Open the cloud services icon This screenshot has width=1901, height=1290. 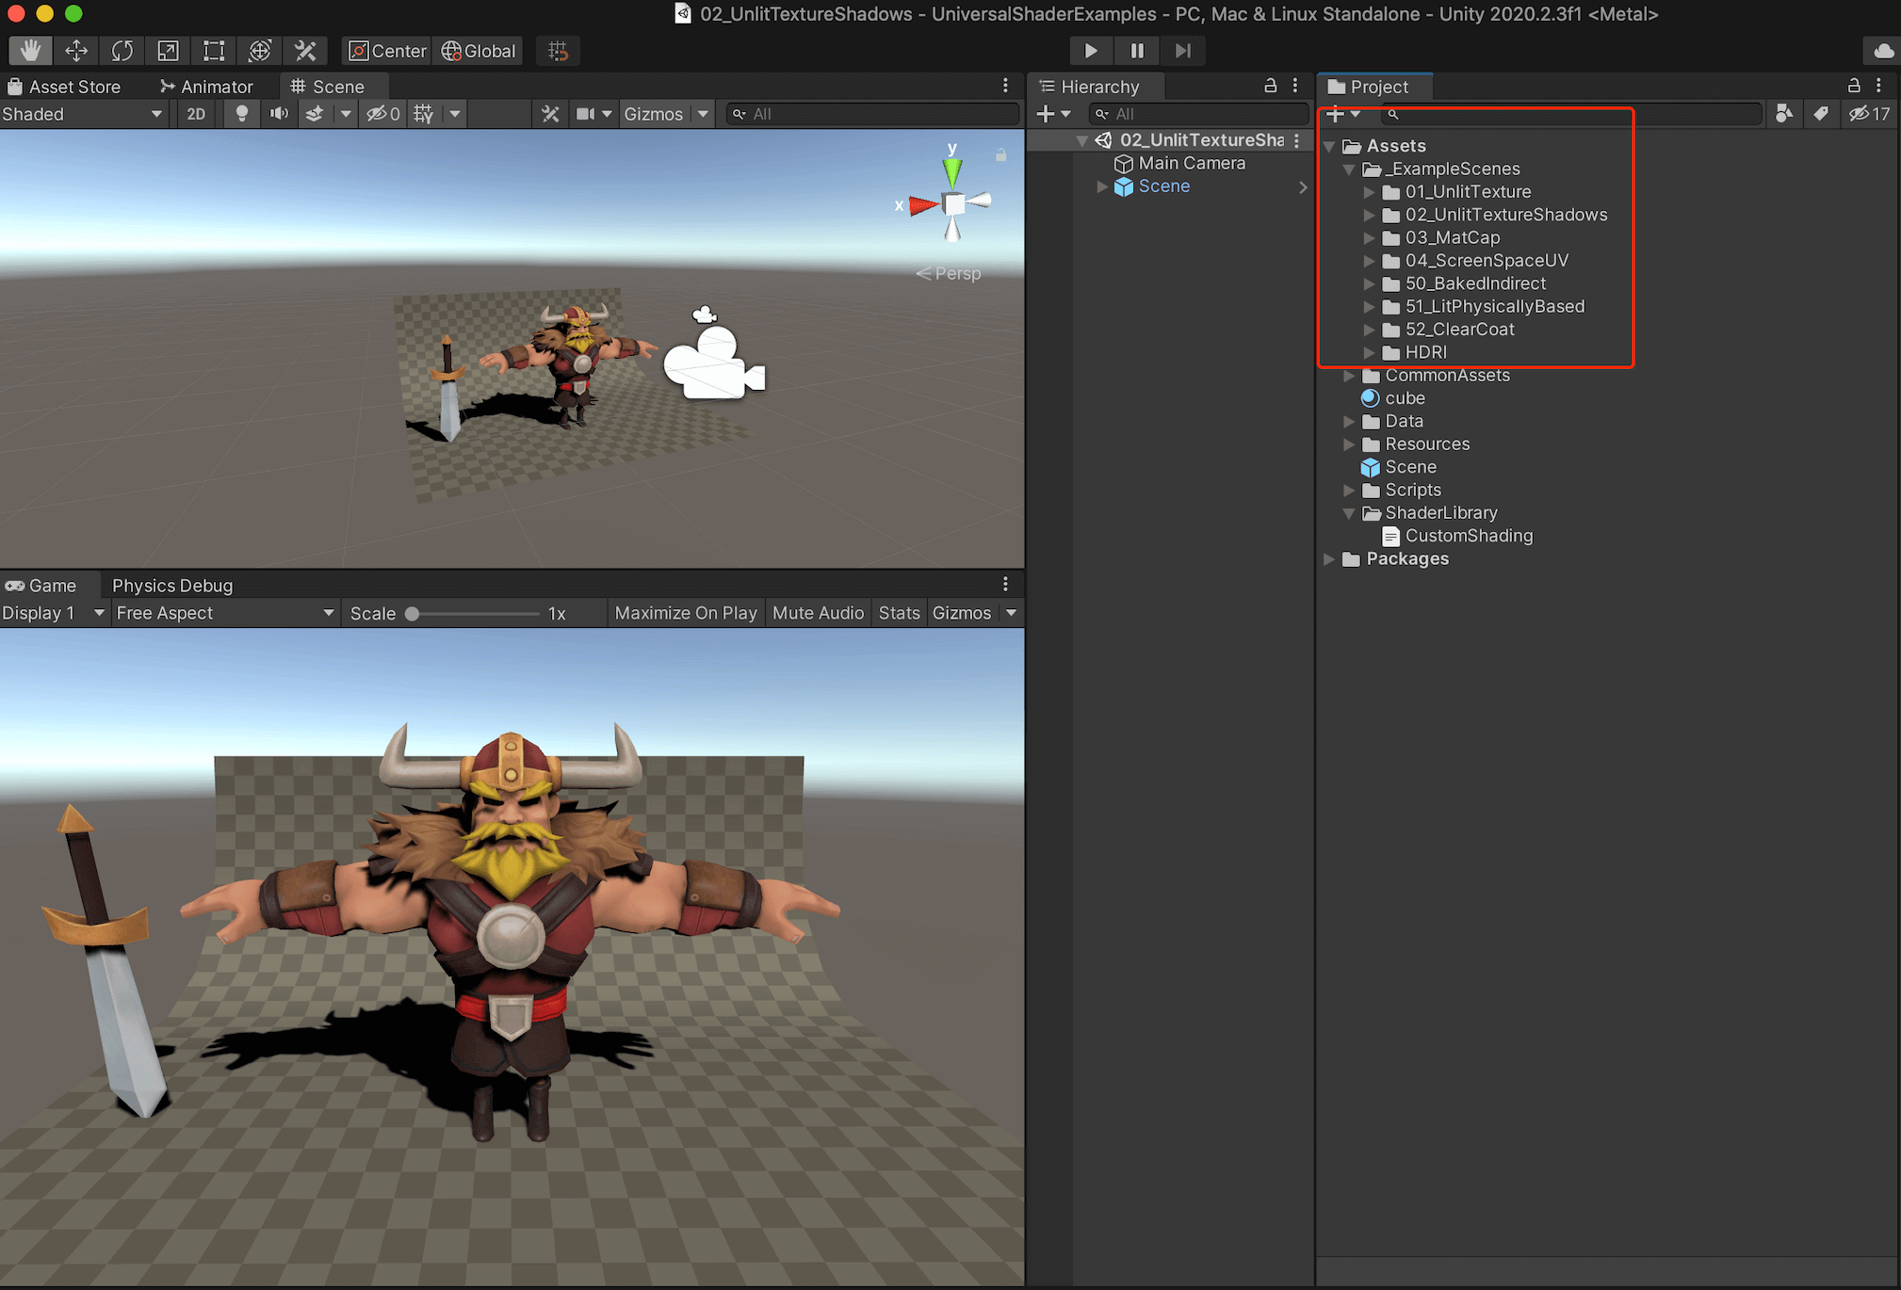point(1883,51)
